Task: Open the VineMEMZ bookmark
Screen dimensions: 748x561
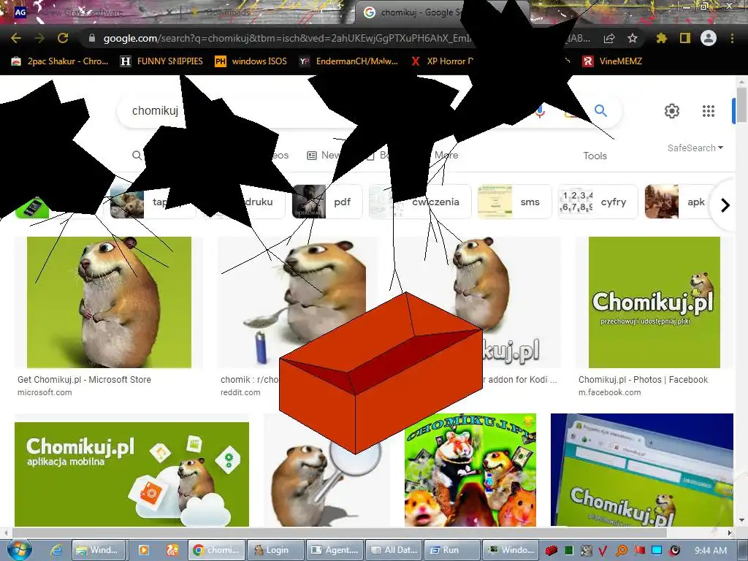Action: point(613,61)
